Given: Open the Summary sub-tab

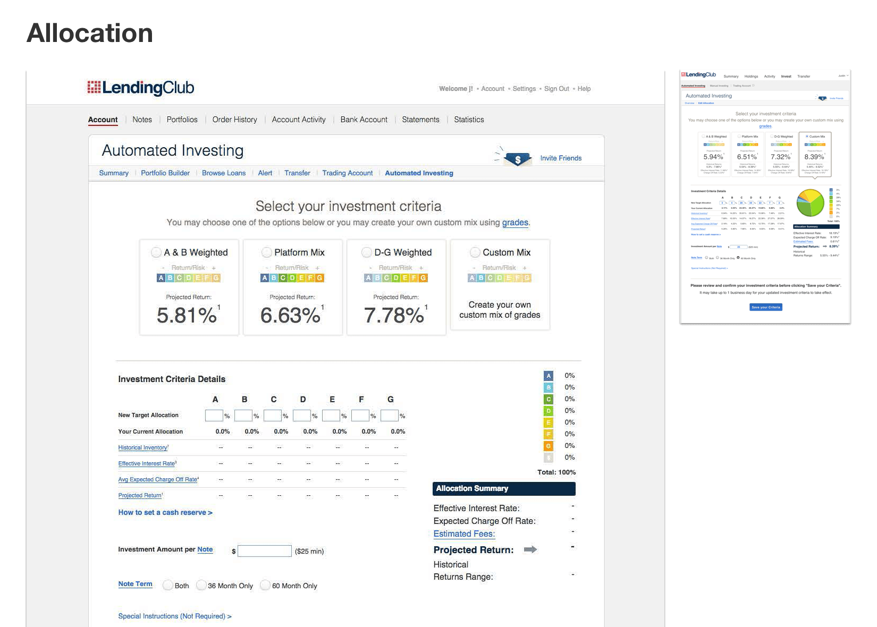Looking at the screenshot, I should (114, 173).
